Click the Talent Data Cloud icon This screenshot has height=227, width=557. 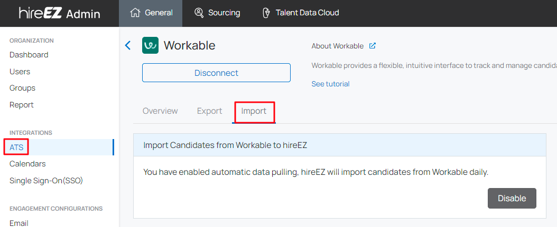[266, 13]
